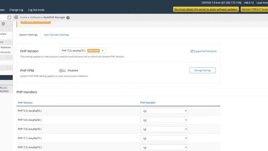This screenshot has height=151, width=268.
Task: Click the Manage Settings button
Action: 203,70
